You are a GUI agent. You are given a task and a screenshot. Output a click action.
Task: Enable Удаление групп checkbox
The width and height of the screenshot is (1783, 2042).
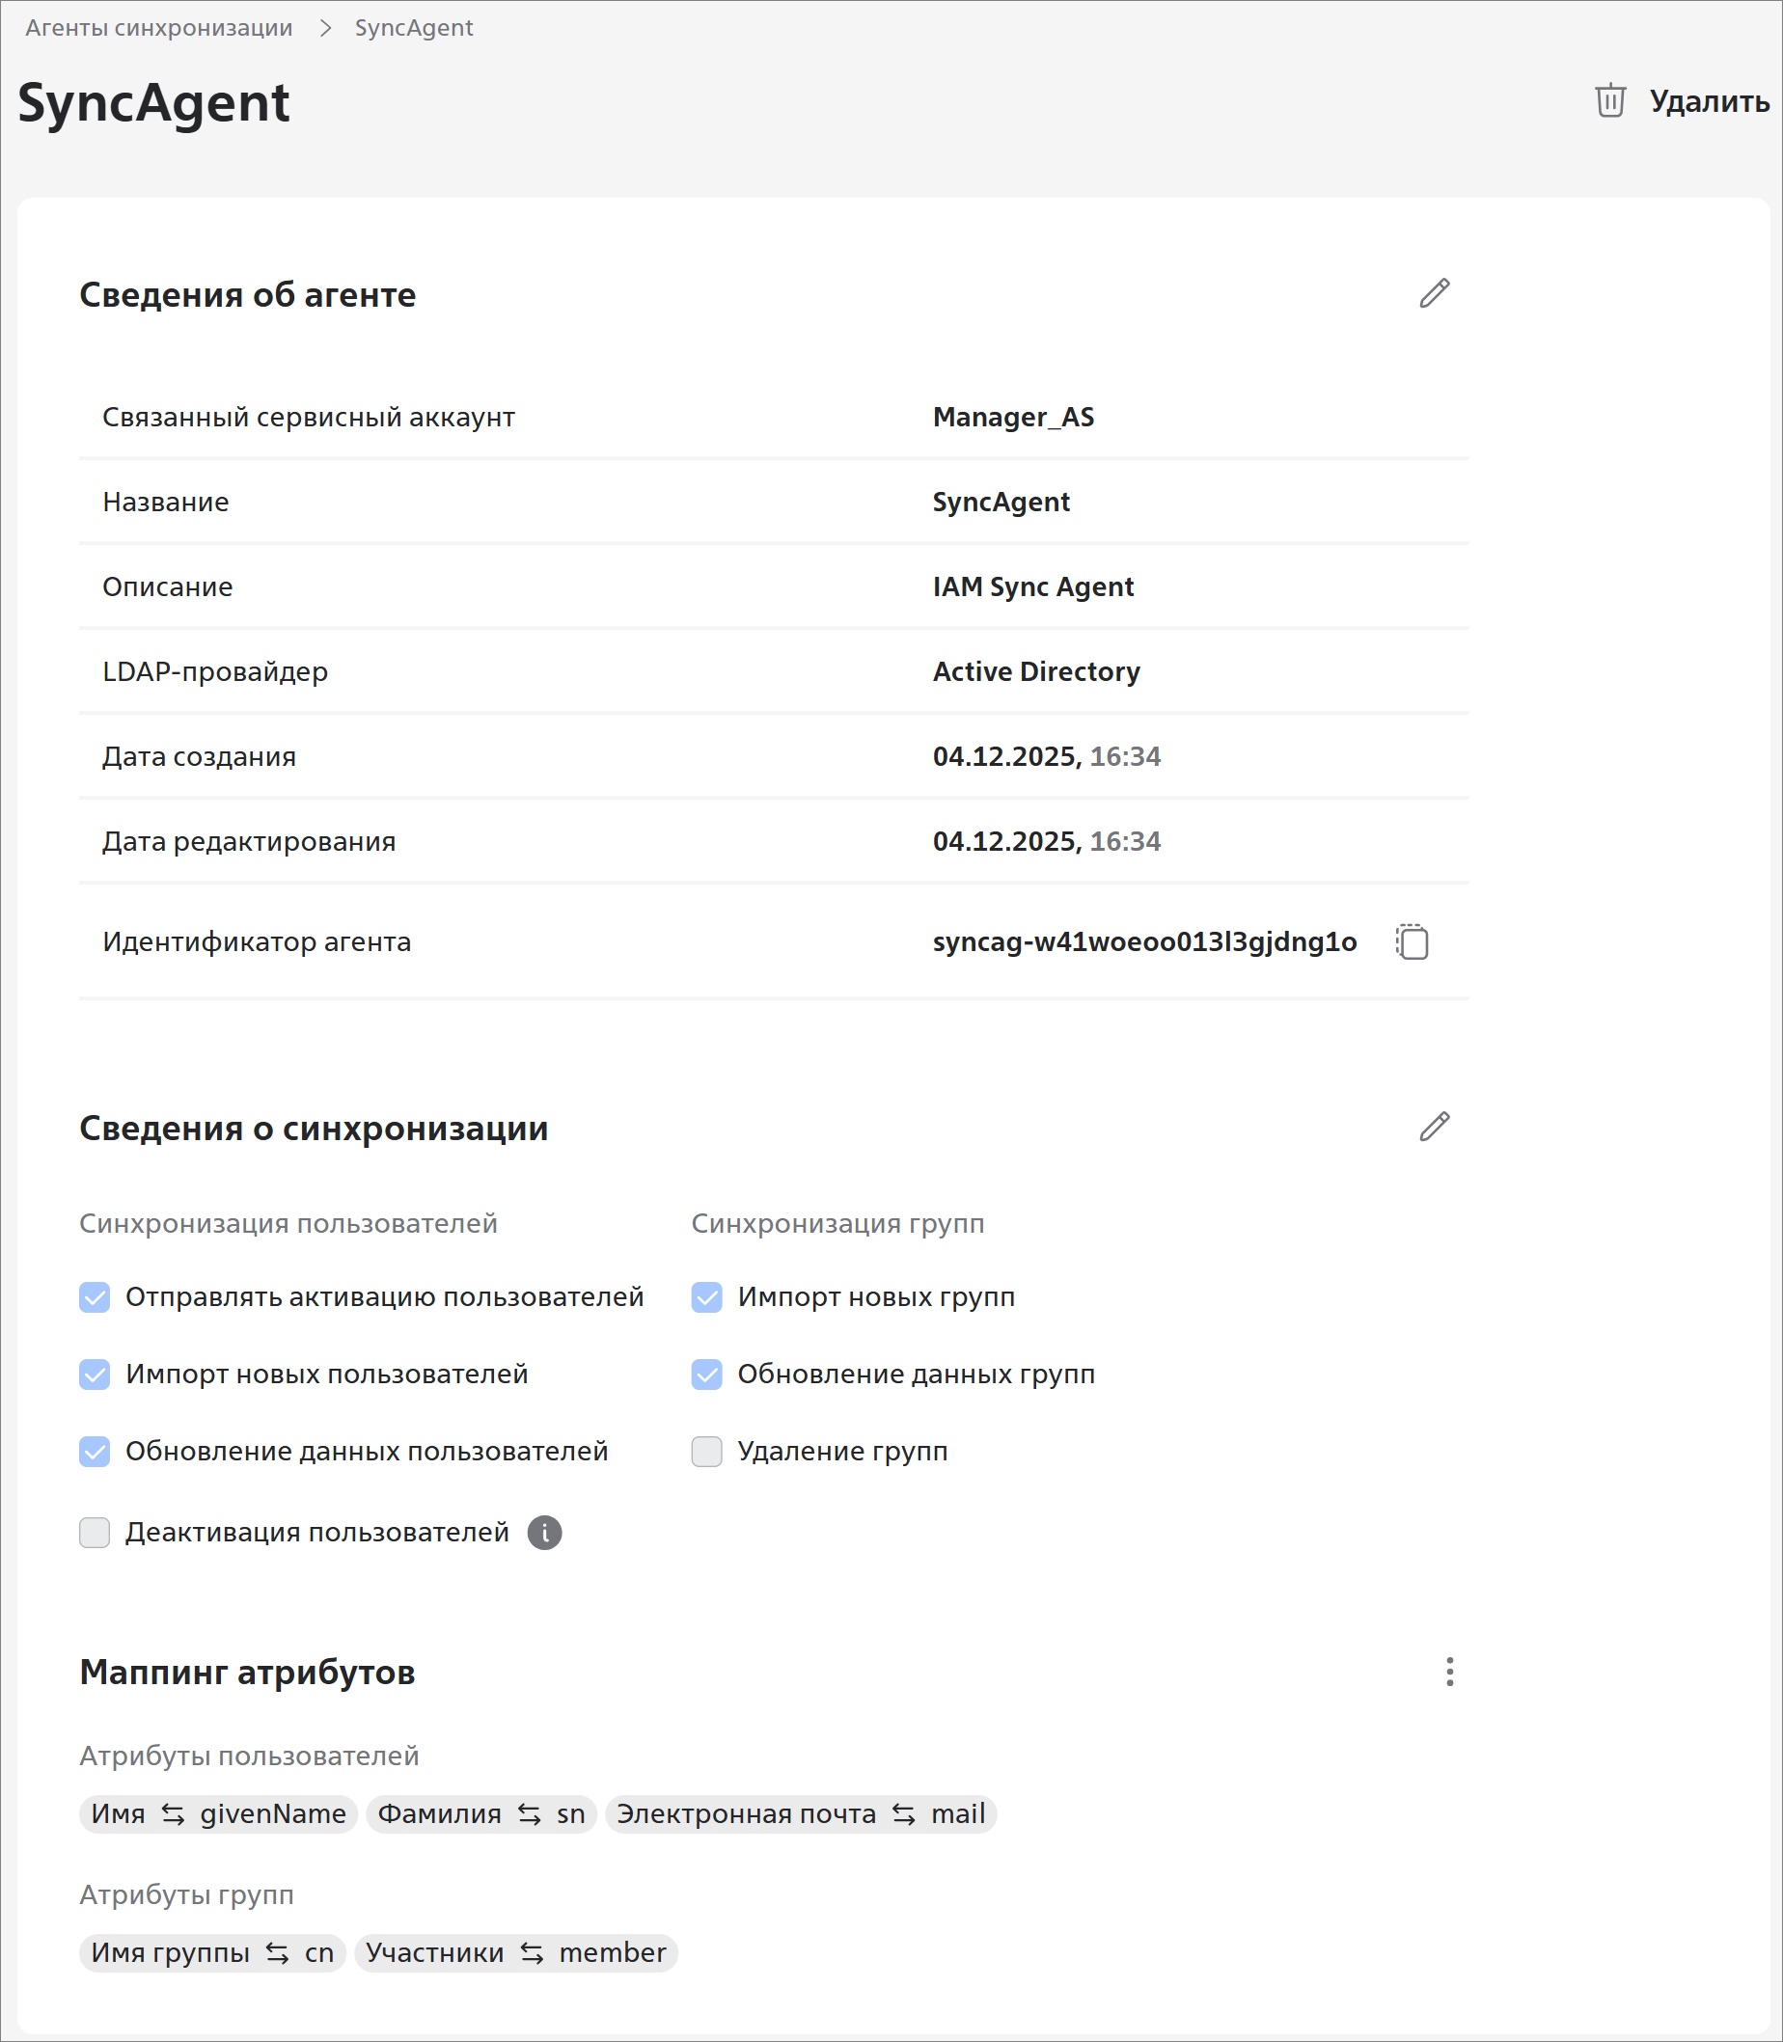tap(706, 1451)
